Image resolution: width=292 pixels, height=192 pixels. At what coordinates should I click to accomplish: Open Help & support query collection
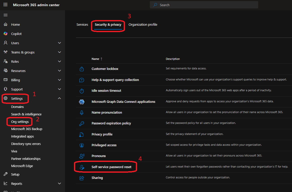pyautogui.click(x=115, y=80)
